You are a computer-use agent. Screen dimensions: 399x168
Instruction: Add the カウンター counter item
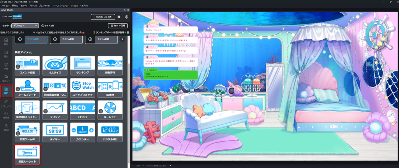82,132
